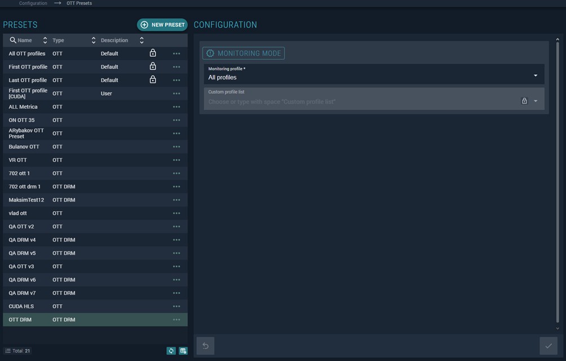Screen dimensions: 566x361
Task: Open three-dots menu for VR OTT preset
Action: [176, 160]
